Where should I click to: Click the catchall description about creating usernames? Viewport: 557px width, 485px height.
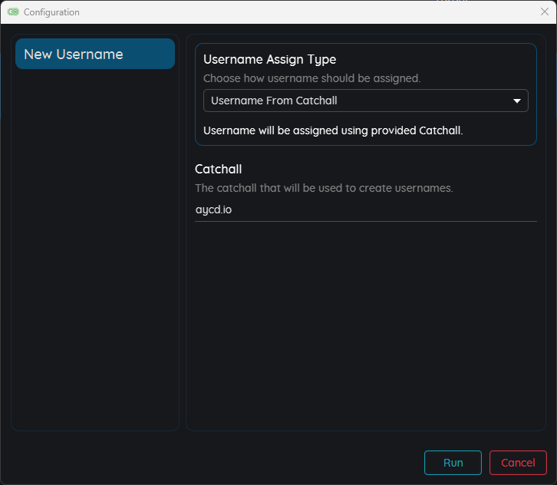(x=324, y=188)
